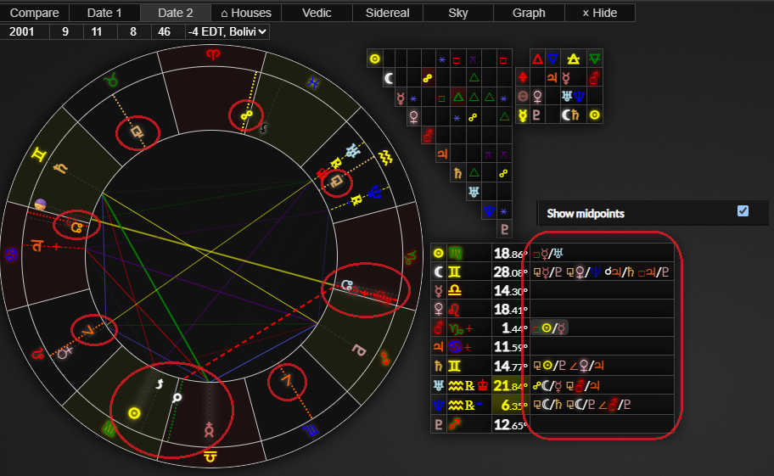Switch to the Date 1 tab
The image size is (774, 476).
(104, 13)
